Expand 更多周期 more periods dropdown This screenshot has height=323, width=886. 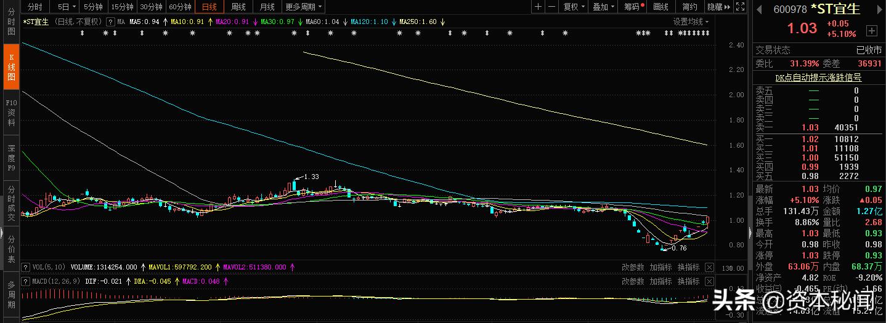303,7
